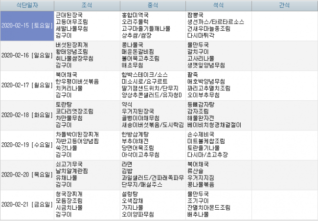The height and width of the screenshot is (221, 318).
Task: Click the 조식 column header
Action: point(86,5)
